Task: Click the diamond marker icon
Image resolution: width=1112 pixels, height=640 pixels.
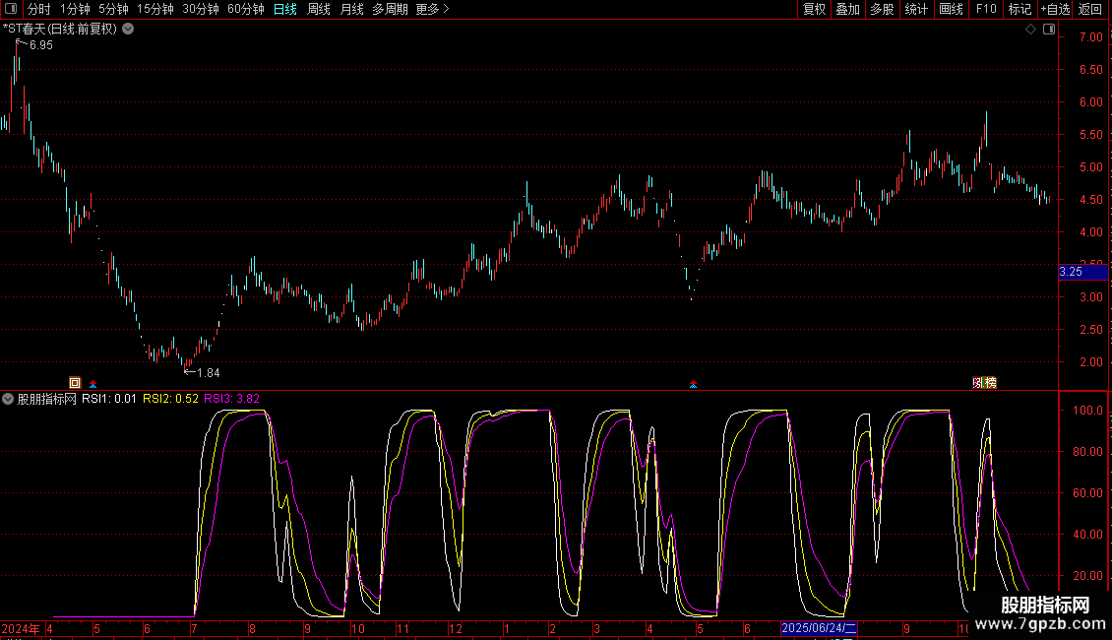Action: [x=1030, y=30]
